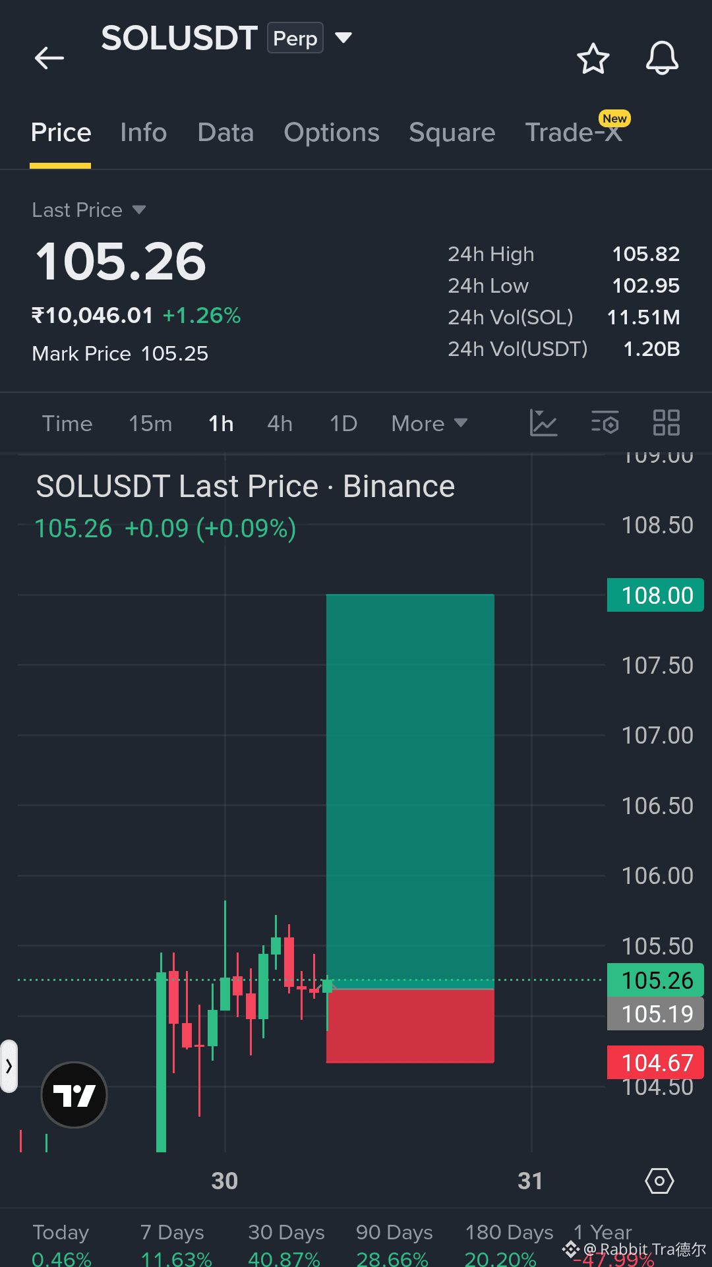Go back using the arrow icon
Image resolution: width=712 pixels, height=1267 pixels.
pos(49,58)
